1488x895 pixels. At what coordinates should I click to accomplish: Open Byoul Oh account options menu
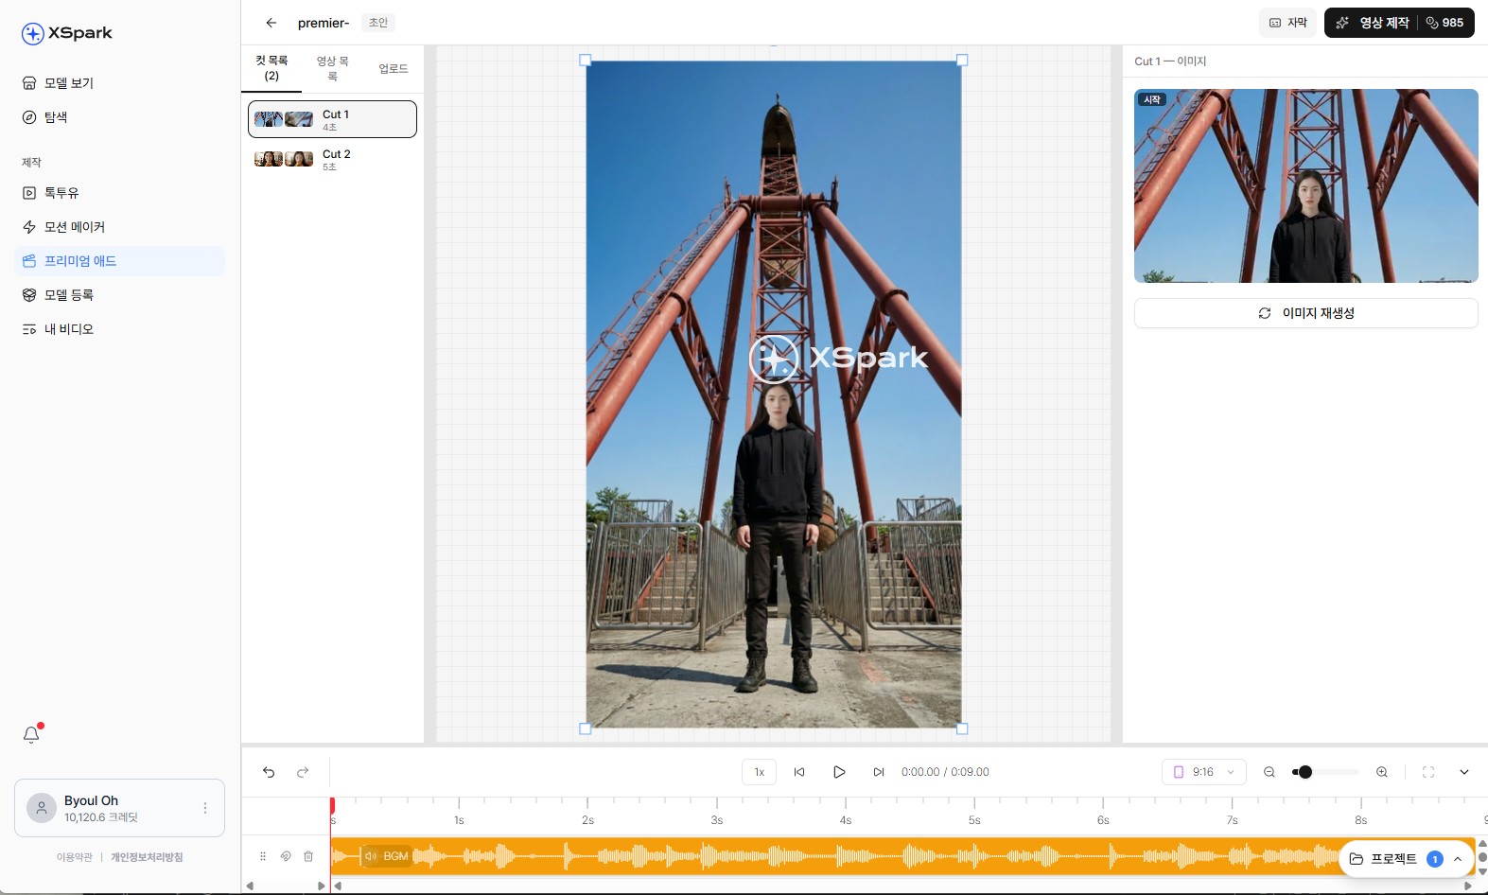[205, 808]
